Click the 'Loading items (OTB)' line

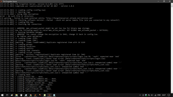click(x=19, y=38)
